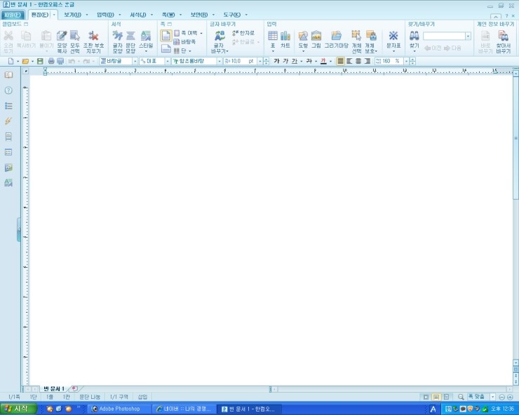Click the 모두 선택 (select all) icon
519x415 pixels.
click(x=75, y=41)
